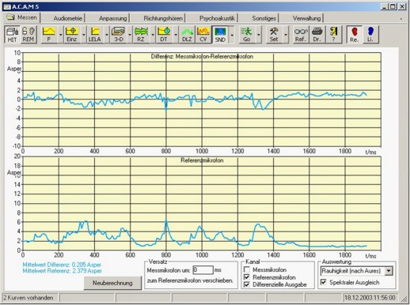
Task: Click the Differenz chart title text
Action: click(x=202, y=57)
